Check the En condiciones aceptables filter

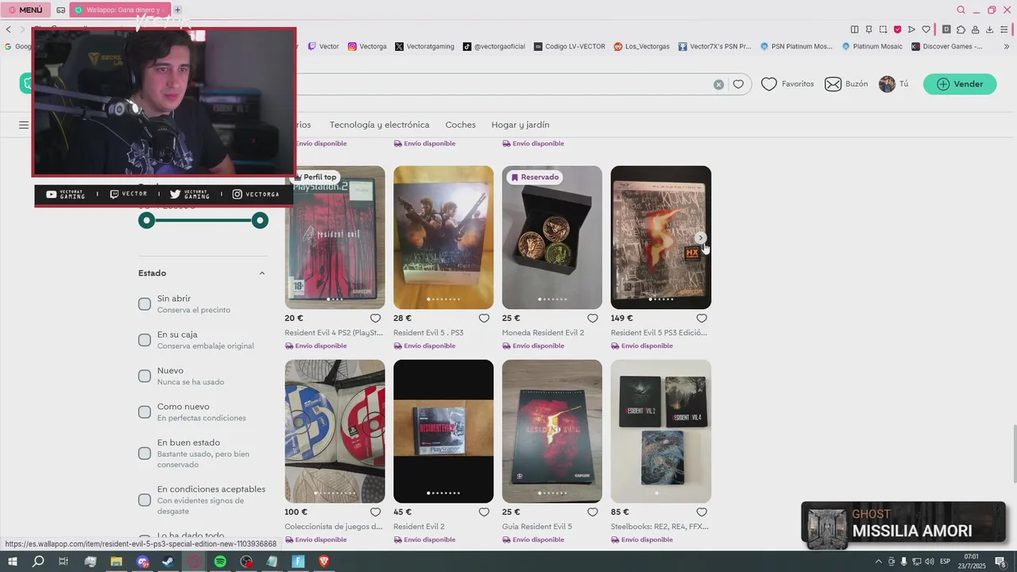(145, 500)
